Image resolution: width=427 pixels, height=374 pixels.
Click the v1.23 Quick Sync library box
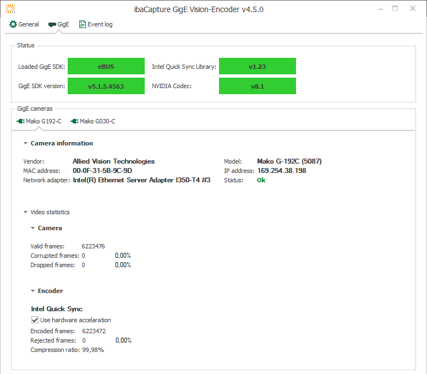[258, 66]
